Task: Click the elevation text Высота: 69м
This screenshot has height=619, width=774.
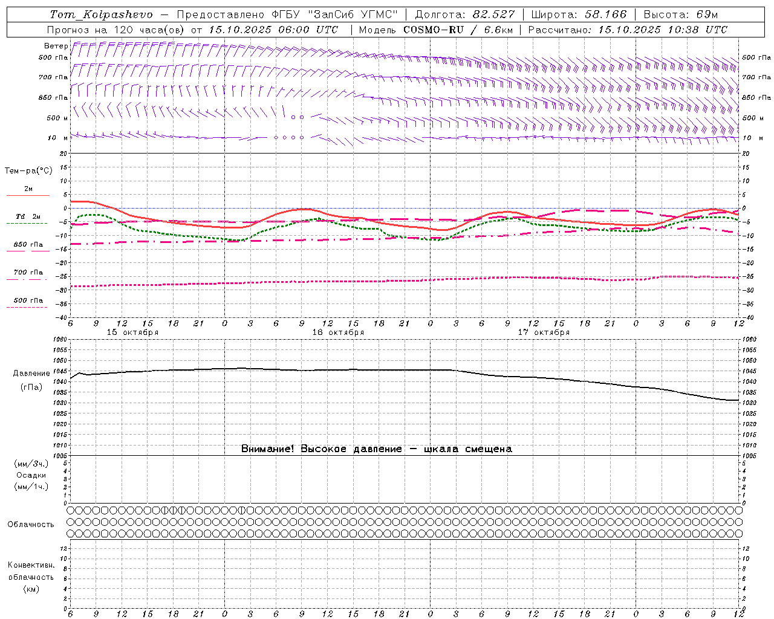Action: [x=681, y=15]
